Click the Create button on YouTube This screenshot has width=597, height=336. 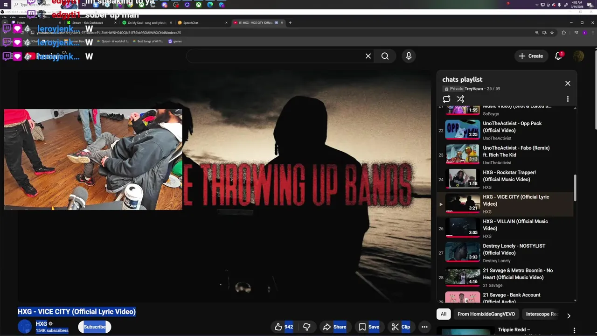(531, 56)
